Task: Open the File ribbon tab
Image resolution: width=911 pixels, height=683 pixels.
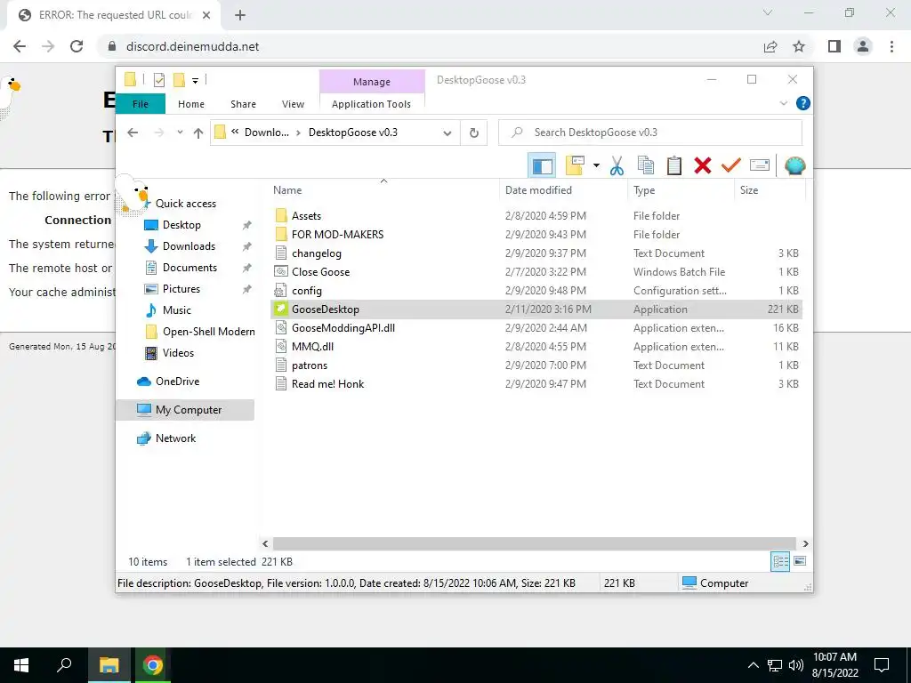Action: [x=141, y=104]
